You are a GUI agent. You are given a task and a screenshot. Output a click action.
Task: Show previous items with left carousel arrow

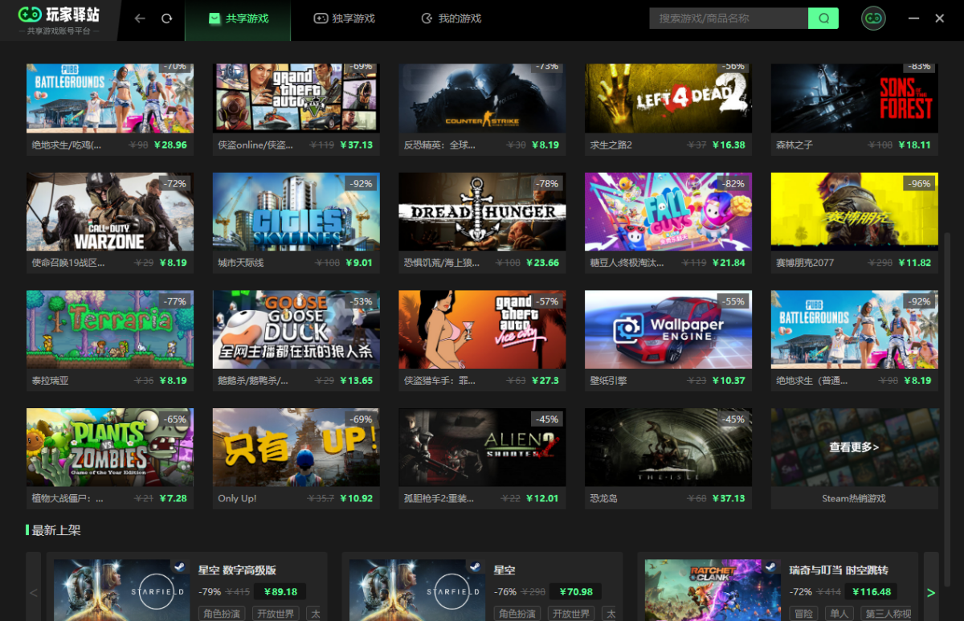tap(33, 593)
